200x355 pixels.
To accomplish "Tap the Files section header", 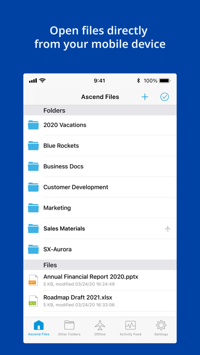I will pyautogui.click(x=100, y=265).
